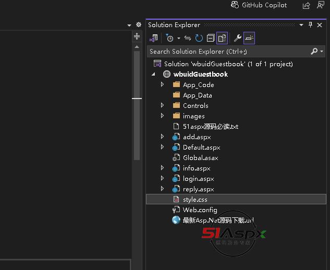
Task: Click the solution icon beside 'wbuidGuestbook'
Action: 157,64
